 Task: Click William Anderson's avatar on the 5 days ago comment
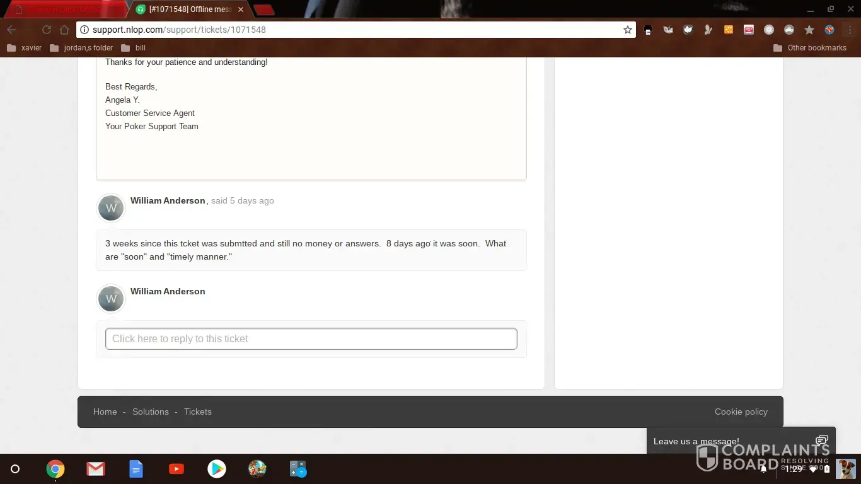tap(111, 208)
